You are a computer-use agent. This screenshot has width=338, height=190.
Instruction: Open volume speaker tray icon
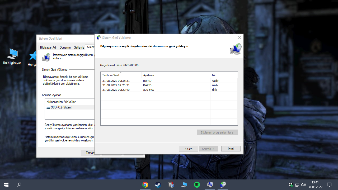[303, 185]
